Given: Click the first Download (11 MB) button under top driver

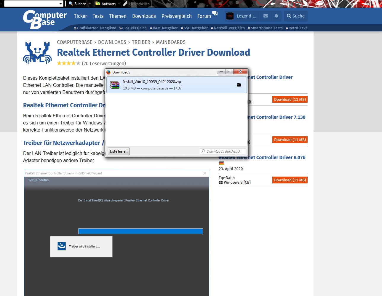Looking at the screenshot, I should pos(290,100).
